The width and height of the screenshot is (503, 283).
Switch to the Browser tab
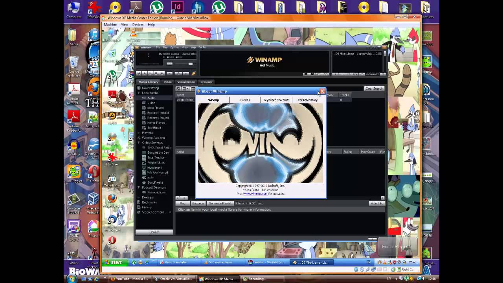(x=206, y=82)
